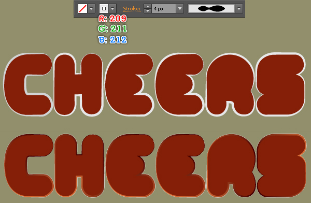
Task: Select the letter S in top CHEERS
Action: pyautogui.click(x=280, y=84)
